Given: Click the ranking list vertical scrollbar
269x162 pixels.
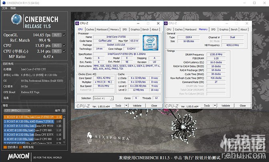Looking at the screenshot, I should tap(64, 129).
